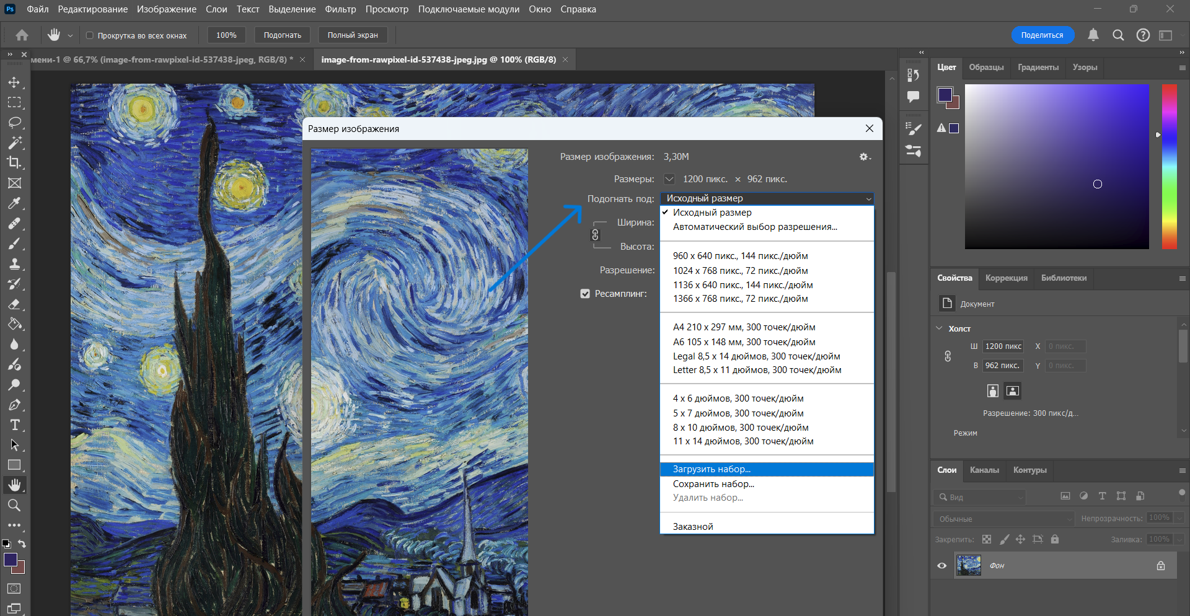Switch to the Каналы tab
The image size is (1190, 616).
tap(984, 470)
